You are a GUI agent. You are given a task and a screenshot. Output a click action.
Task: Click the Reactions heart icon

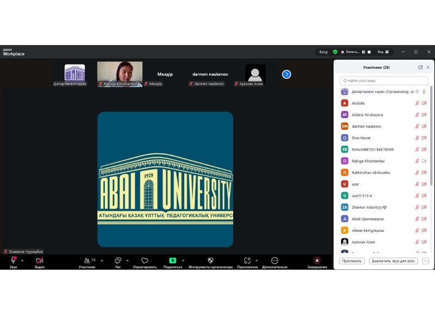pos(145,261)
